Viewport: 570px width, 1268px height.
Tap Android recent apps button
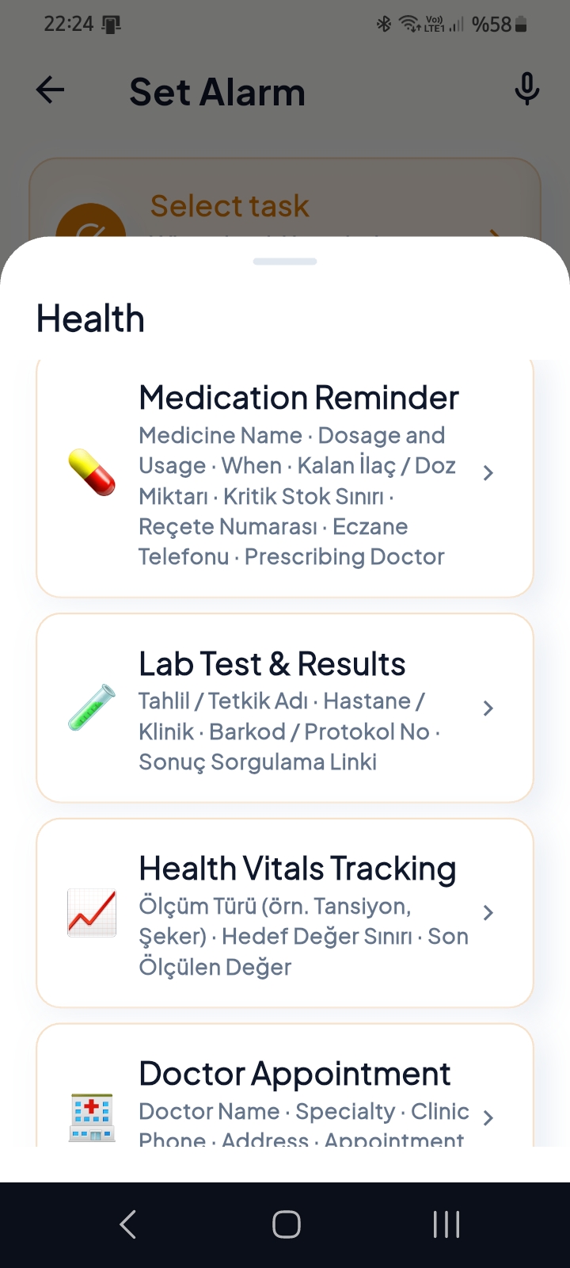[446, 1224]
